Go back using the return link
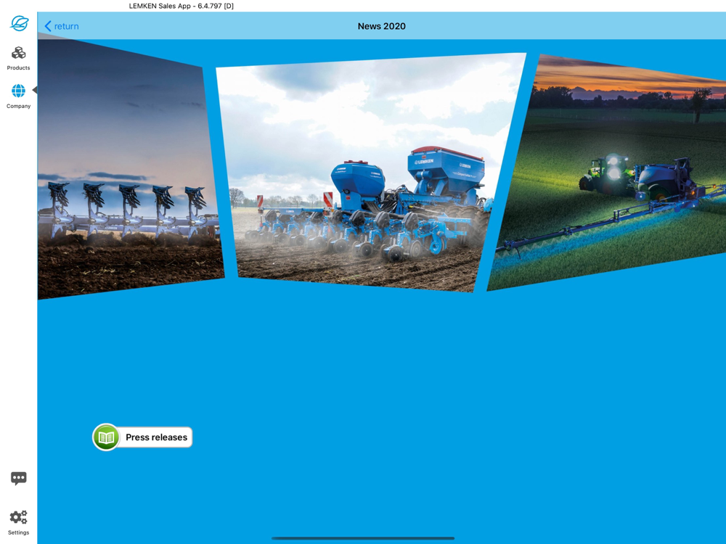The width and height of the screenshot is (726, 544). tap(62, 26)
